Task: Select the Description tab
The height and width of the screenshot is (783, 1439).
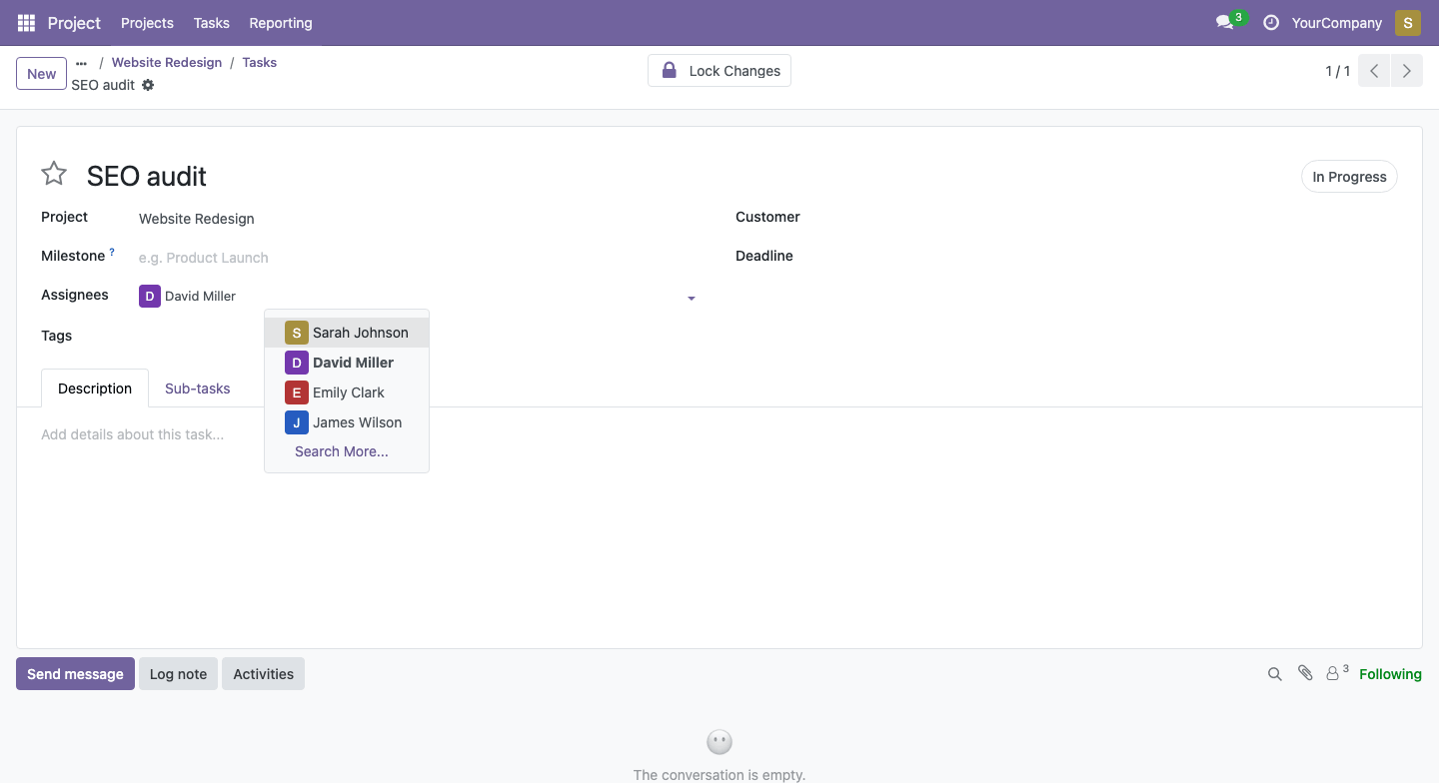Action: coord(95,389)
